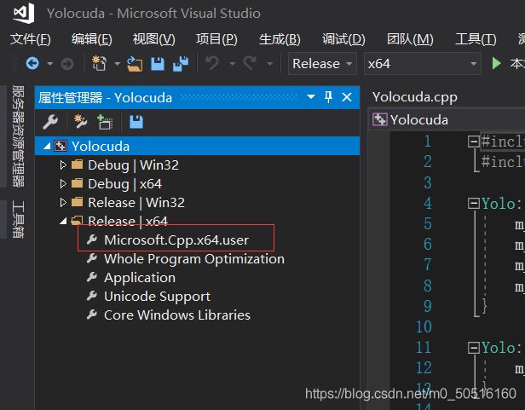
Task: Open the Property Manager window options dropdown
Action: pos(311,97)
